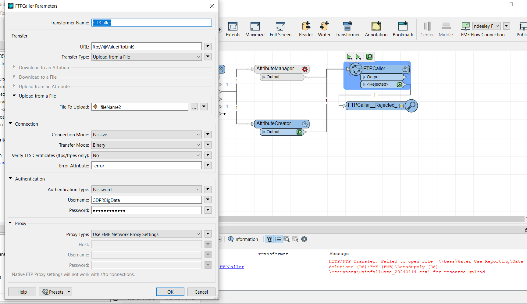Inspect FTPCaller Rejected port cache eye
Viewport: 527px width, 304px height.
coord(399,84)
